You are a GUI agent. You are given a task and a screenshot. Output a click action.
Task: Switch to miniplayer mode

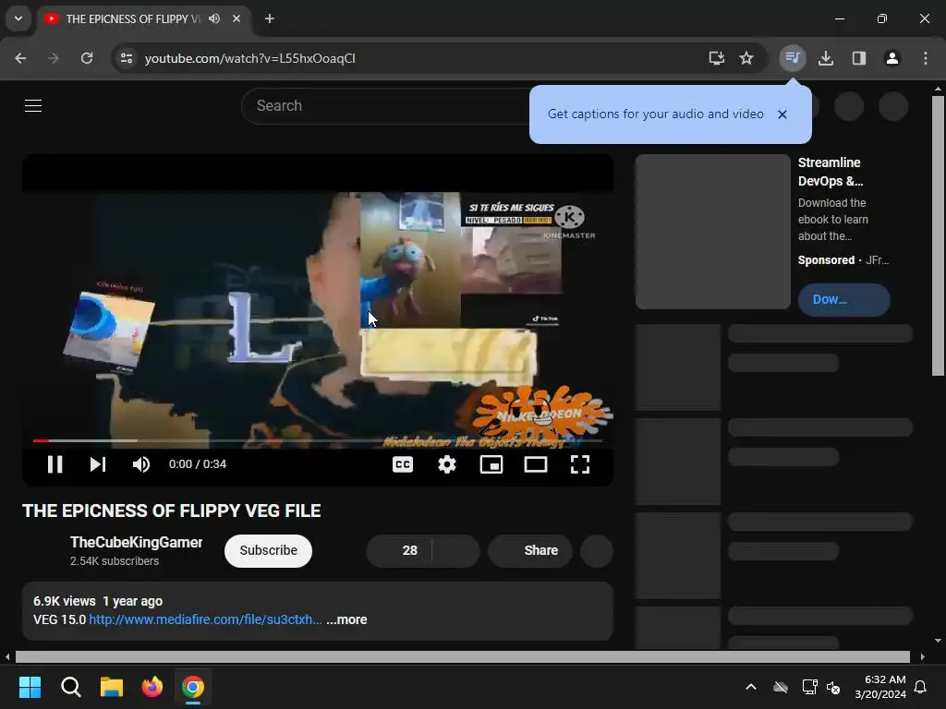(x=491, y=464)
